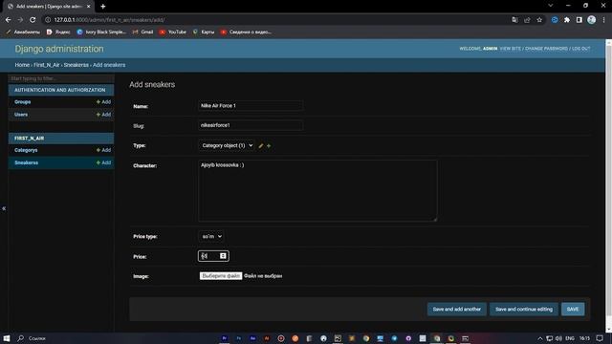
Task: Go to Home in the breadcrumb
Action: click(x=22, y=65)
